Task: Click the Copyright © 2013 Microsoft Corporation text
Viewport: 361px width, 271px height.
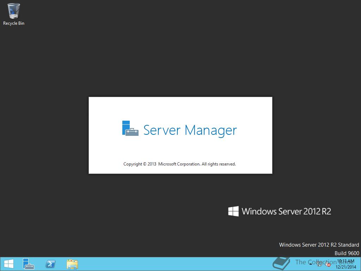Action: (179, 164)
